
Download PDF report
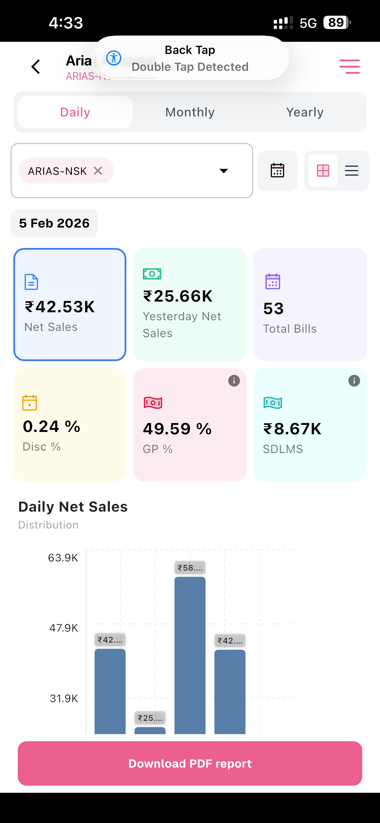[190, 763]
